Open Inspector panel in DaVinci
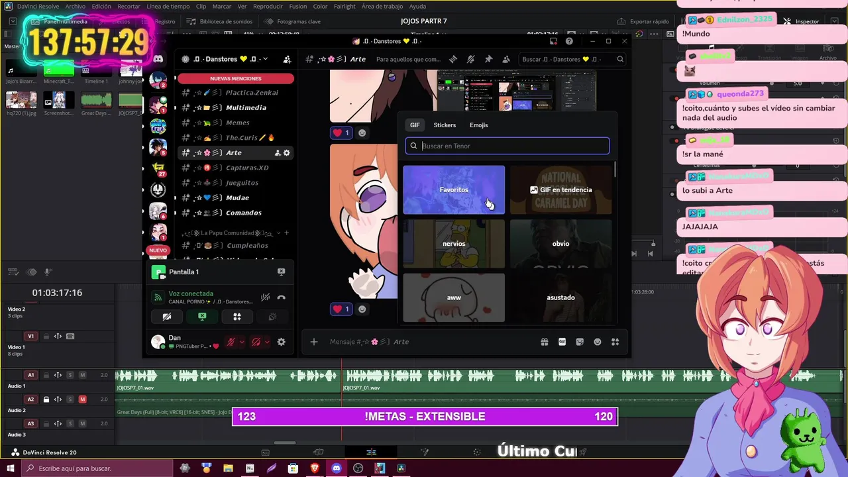This screenshot has height=477, width=848. (801, 21)
